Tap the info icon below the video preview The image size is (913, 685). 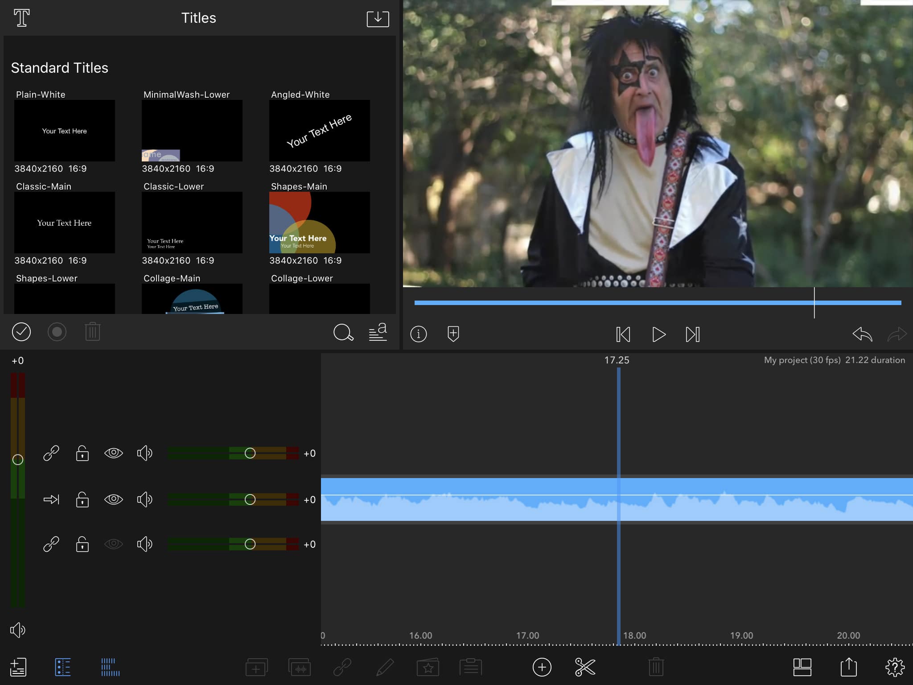coord(418,334)
